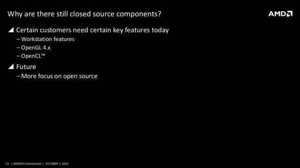300x168 pixels.
Task: Click the dash before OpenGL 4.x
Action: (18, 48)
